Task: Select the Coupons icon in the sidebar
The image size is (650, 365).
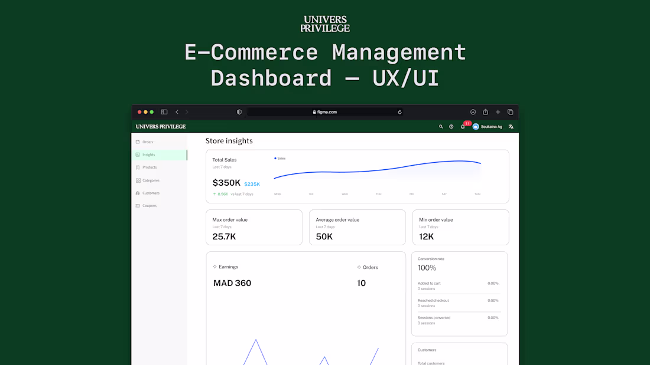Action: coord(137,205)
